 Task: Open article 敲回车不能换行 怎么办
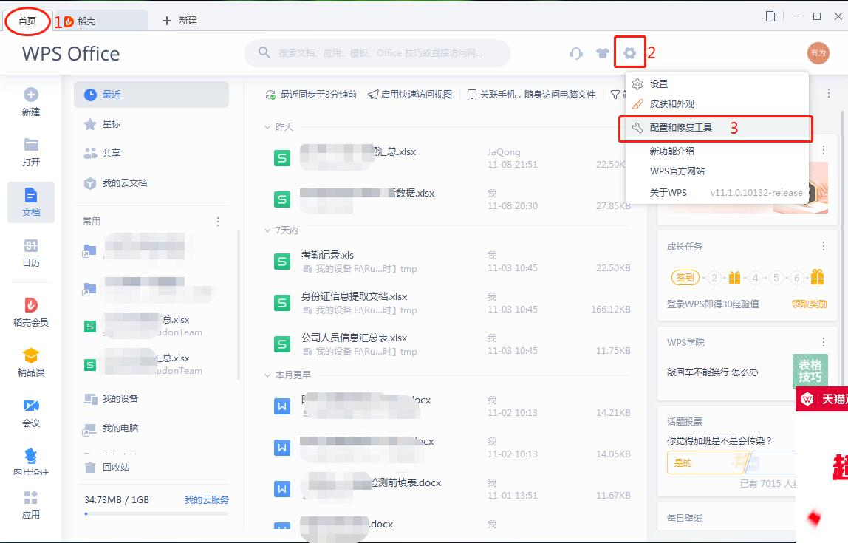tap(712, 372)
